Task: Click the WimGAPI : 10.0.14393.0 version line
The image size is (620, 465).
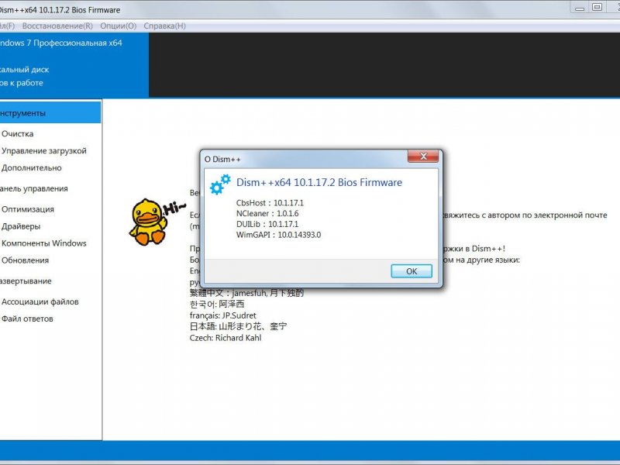Action: point(279,235)
